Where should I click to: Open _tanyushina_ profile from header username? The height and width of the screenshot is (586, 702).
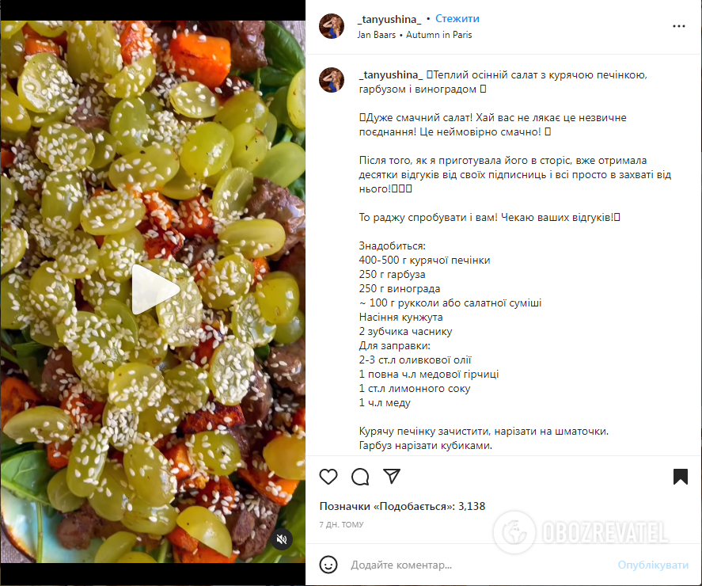click(389, 19)
